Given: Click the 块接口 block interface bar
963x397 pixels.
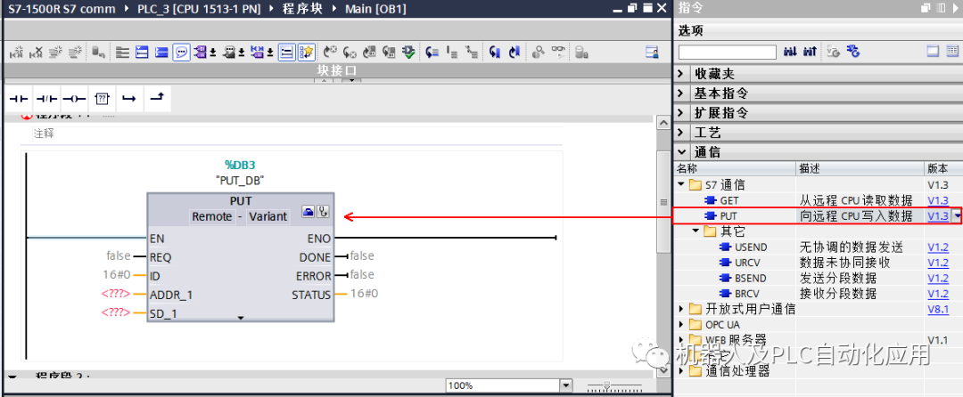Looking at the screenshot, I should 336,70.
